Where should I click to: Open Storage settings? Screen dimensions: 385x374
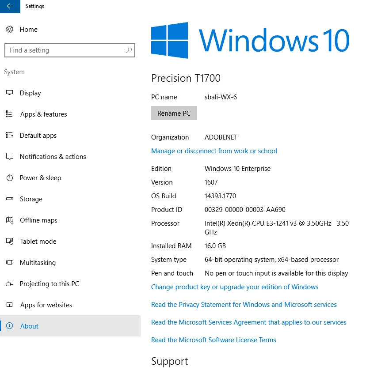tap(70, 199)
